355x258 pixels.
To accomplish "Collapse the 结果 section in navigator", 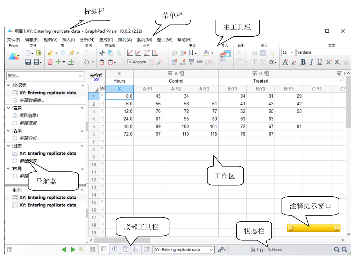I will pyautogui.click(x=8, y=131).
